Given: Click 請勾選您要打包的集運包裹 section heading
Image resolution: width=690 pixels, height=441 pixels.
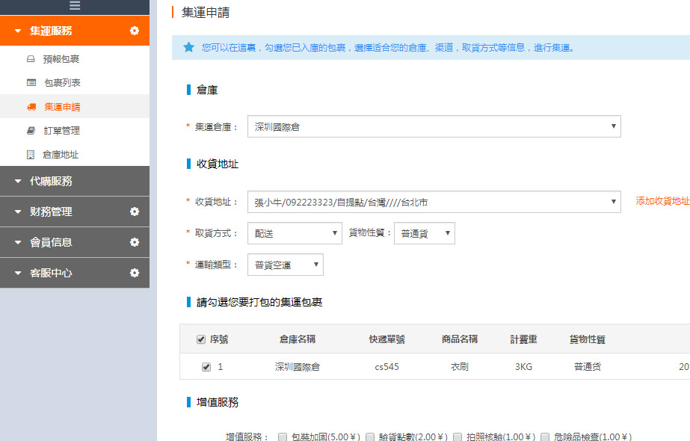Looking at the screenshot, I should point(259,302).
